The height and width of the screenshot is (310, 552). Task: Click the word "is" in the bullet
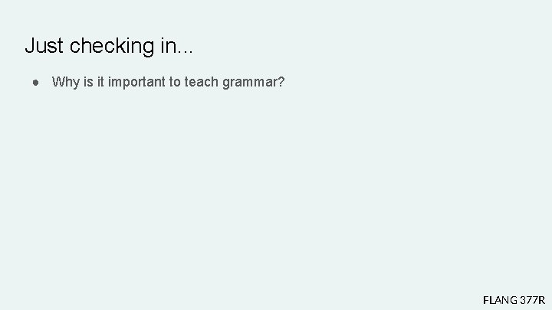(x=88, y=82)
